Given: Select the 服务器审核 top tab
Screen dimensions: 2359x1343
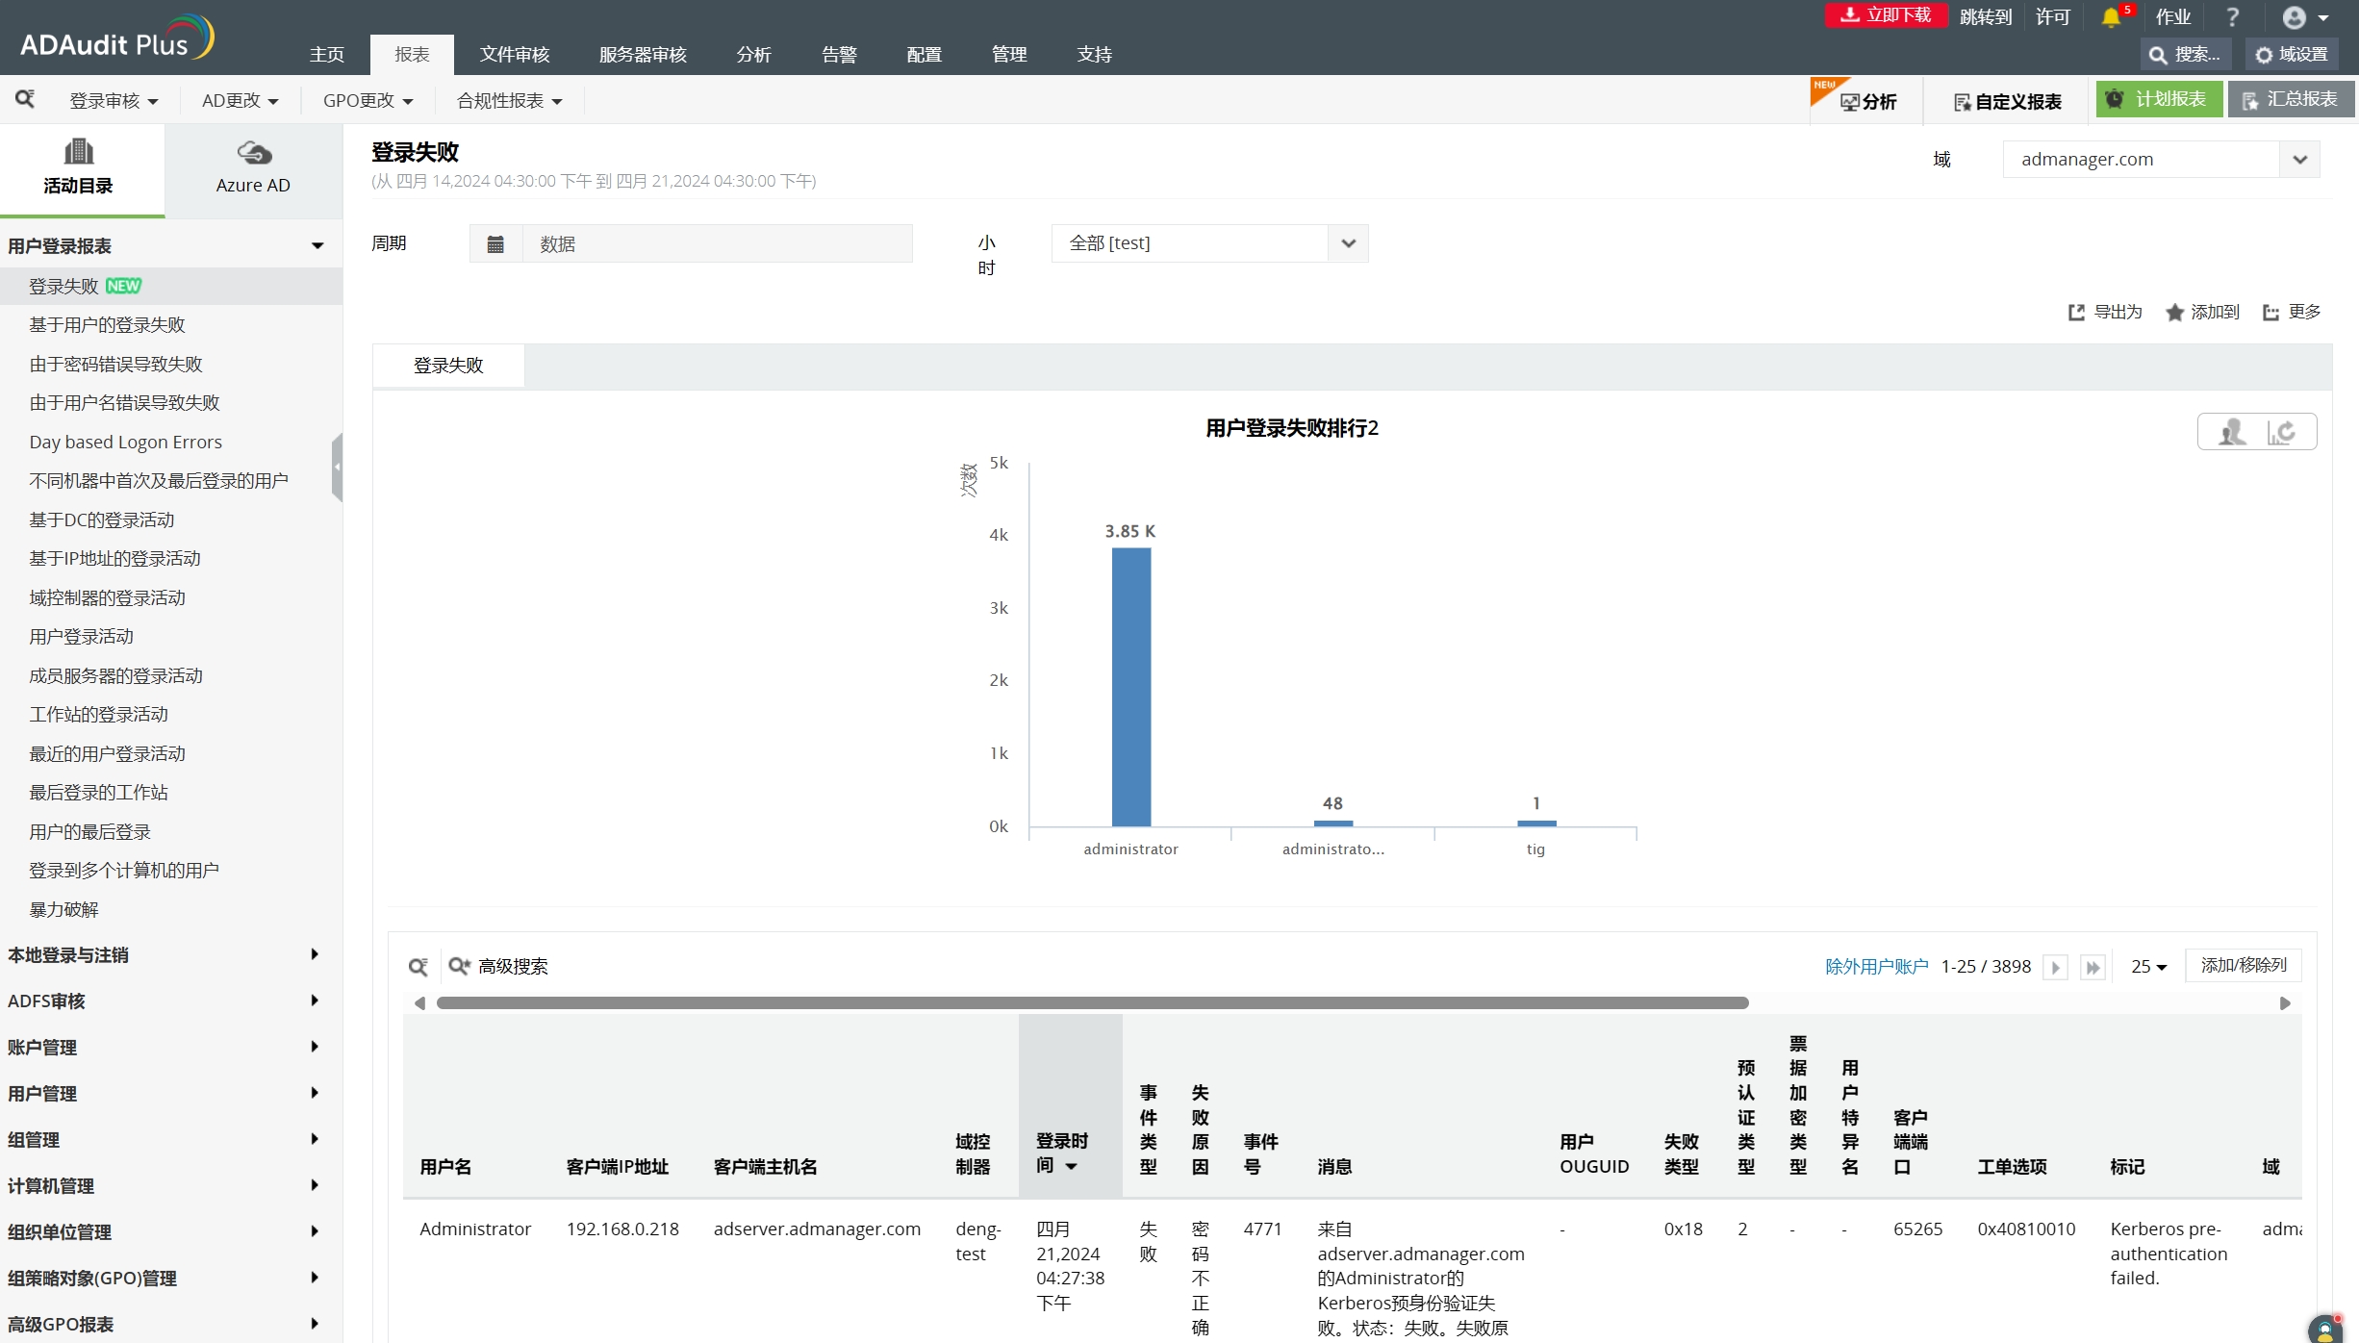Looking at the screenshot, I should click(x=643, y=55).
